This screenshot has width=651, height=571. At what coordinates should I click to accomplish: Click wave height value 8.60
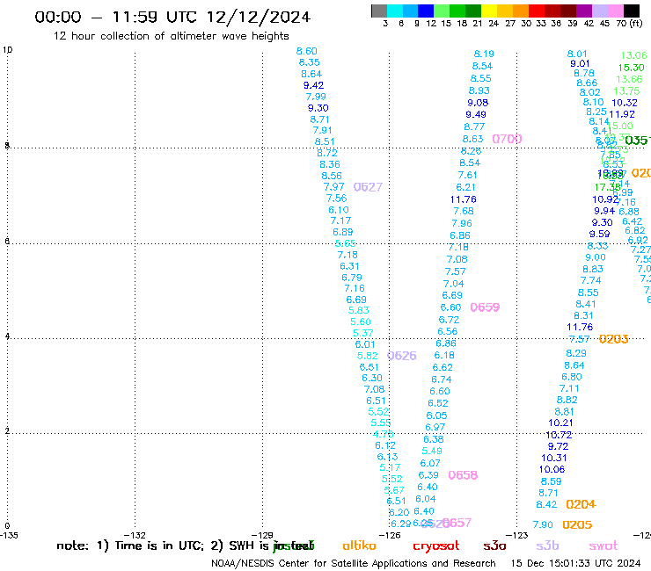tap(307, 51)
